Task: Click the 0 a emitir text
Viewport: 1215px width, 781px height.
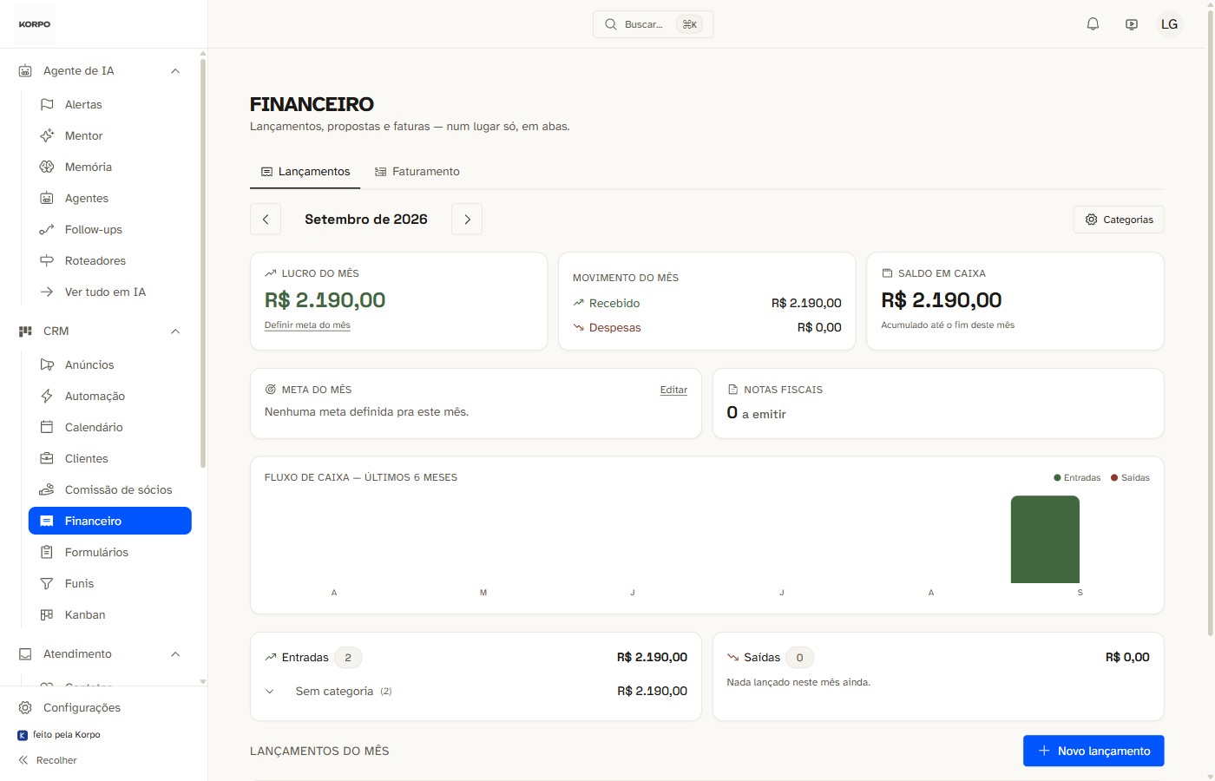Action: coord(757,413)
